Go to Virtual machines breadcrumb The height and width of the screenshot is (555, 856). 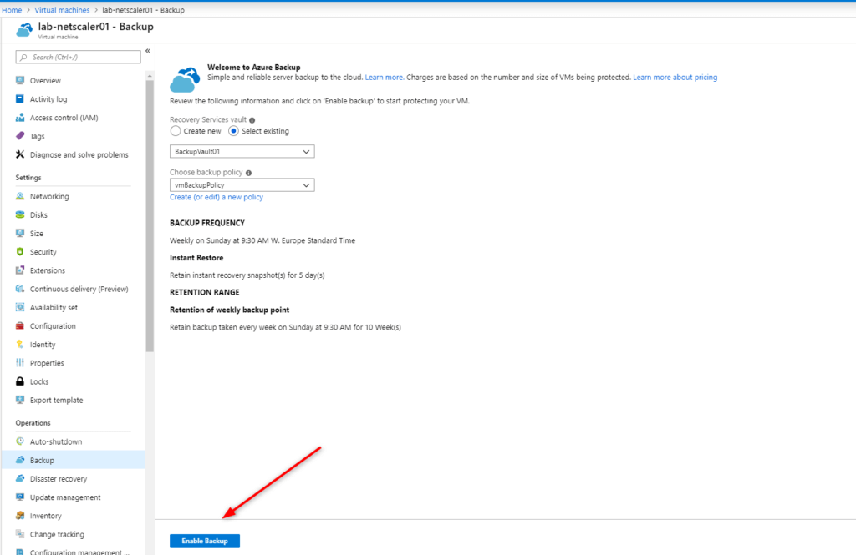tap(62, 10)
